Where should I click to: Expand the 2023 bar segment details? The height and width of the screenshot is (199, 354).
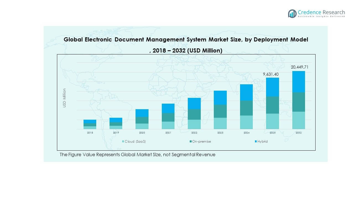[x=220, y=109]
